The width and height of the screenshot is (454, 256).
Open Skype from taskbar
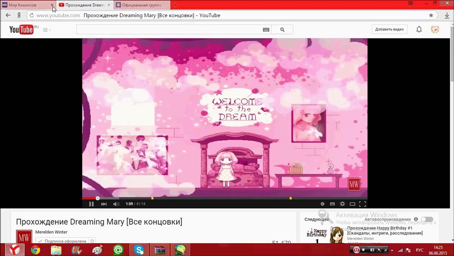click(139, 250)
